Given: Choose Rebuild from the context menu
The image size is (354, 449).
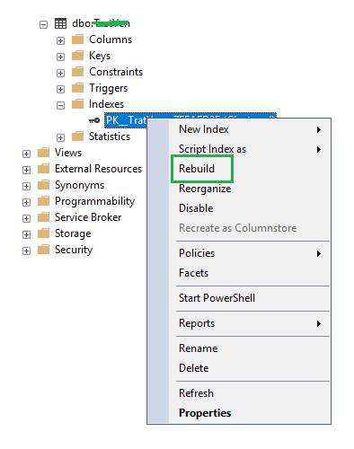Looking at the screenshot, I should (x=250, y=169).
